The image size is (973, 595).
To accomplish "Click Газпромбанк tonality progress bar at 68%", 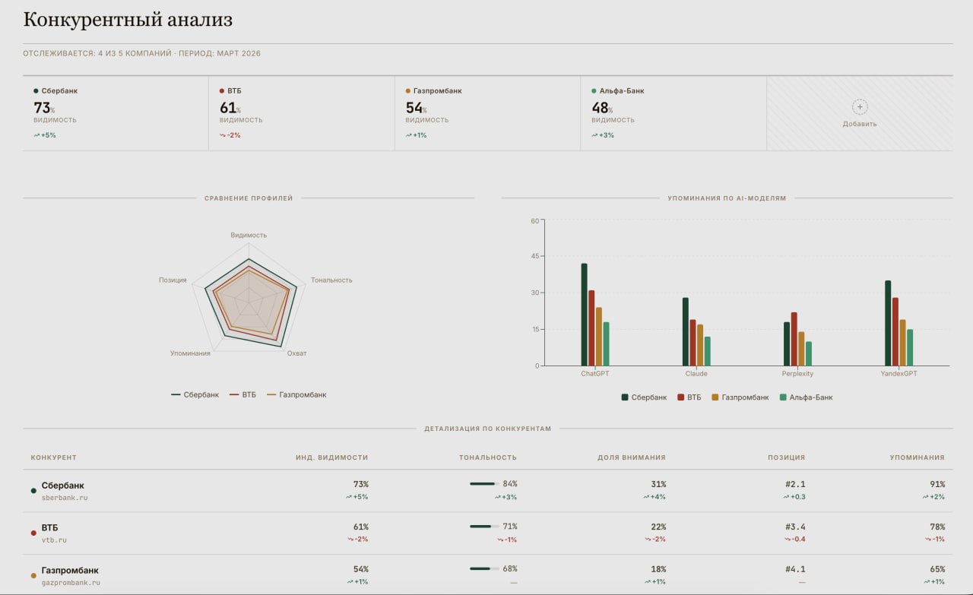I will point(484,568).
